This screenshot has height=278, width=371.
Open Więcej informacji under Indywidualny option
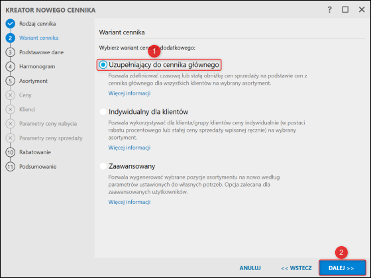[129, 148]
